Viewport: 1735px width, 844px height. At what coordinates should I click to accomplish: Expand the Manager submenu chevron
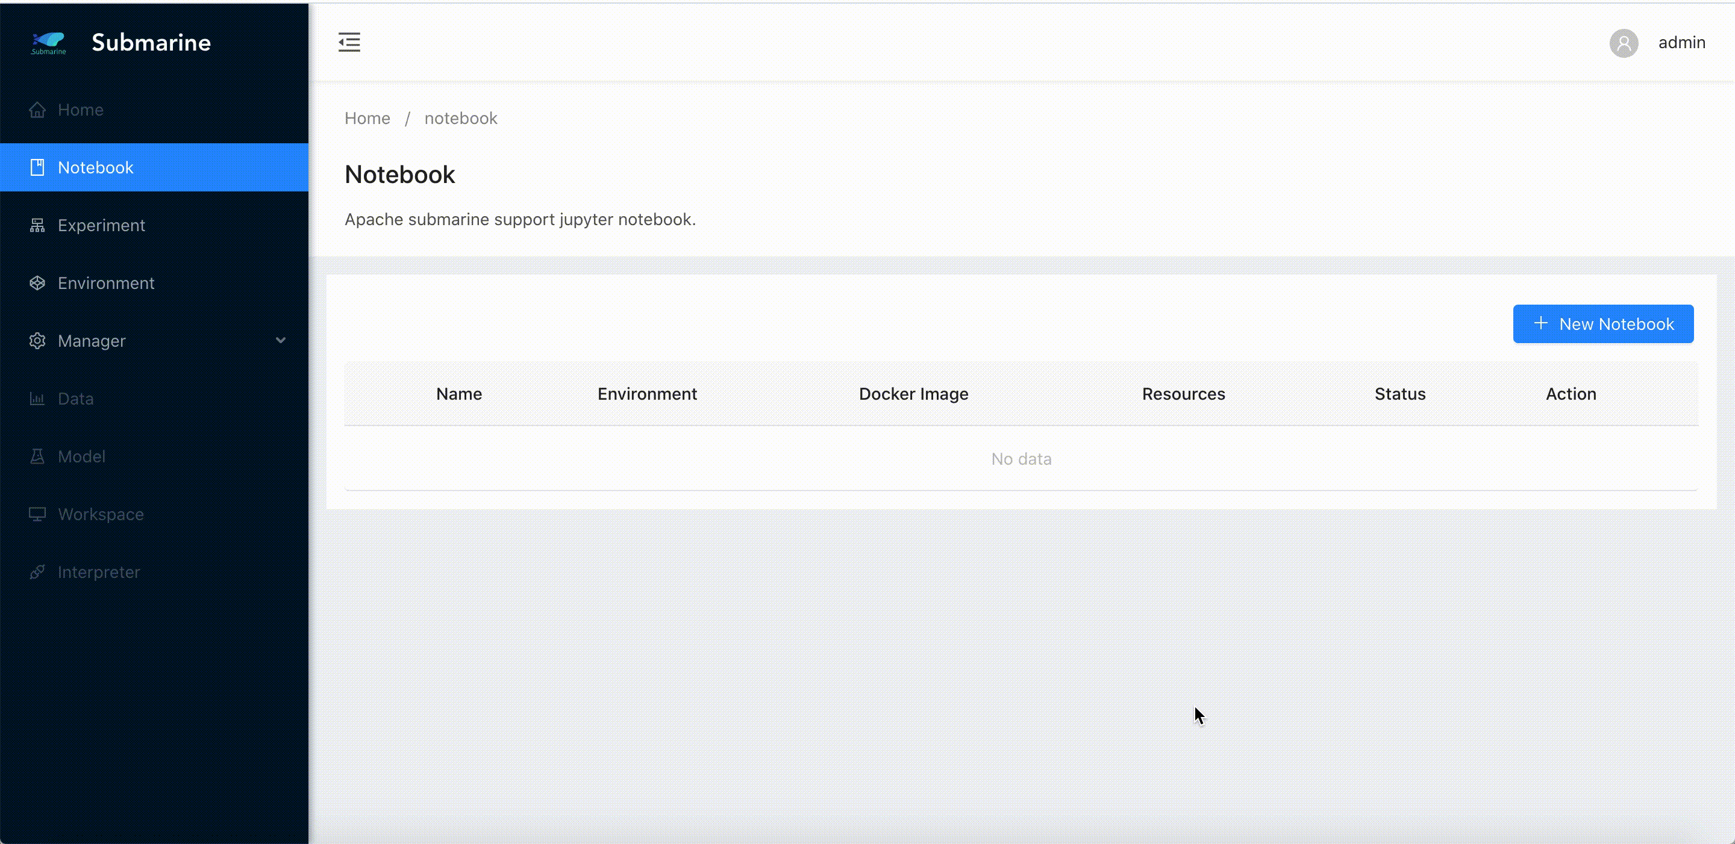click(x=281, y=341)
